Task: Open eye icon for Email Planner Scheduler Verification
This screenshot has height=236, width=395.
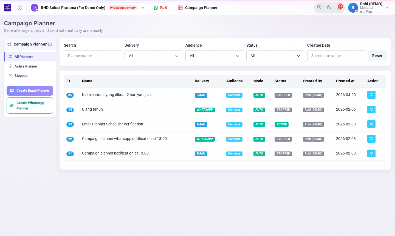Action: pyautogui.click(x=371, y=124)
